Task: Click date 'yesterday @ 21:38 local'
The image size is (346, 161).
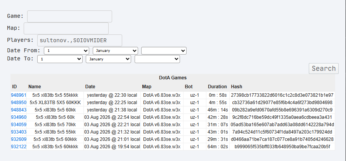Action: click(112, 110)
